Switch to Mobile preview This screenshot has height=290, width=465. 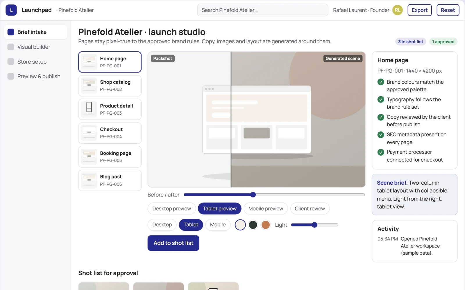(x=266, y=208)
